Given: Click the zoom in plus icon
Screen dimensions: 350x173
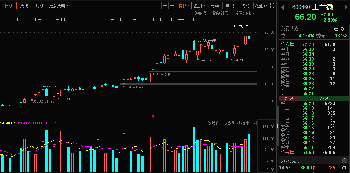Looking at the screenshot, I should pyautogui.click(x=165, y=6).
